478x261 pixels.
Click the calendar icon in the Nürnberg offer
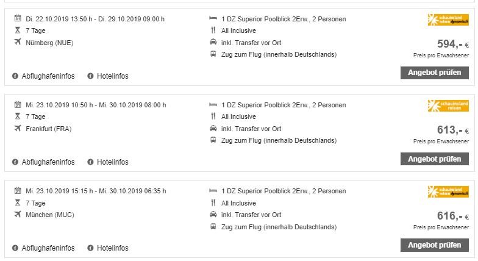click(17, 19)
